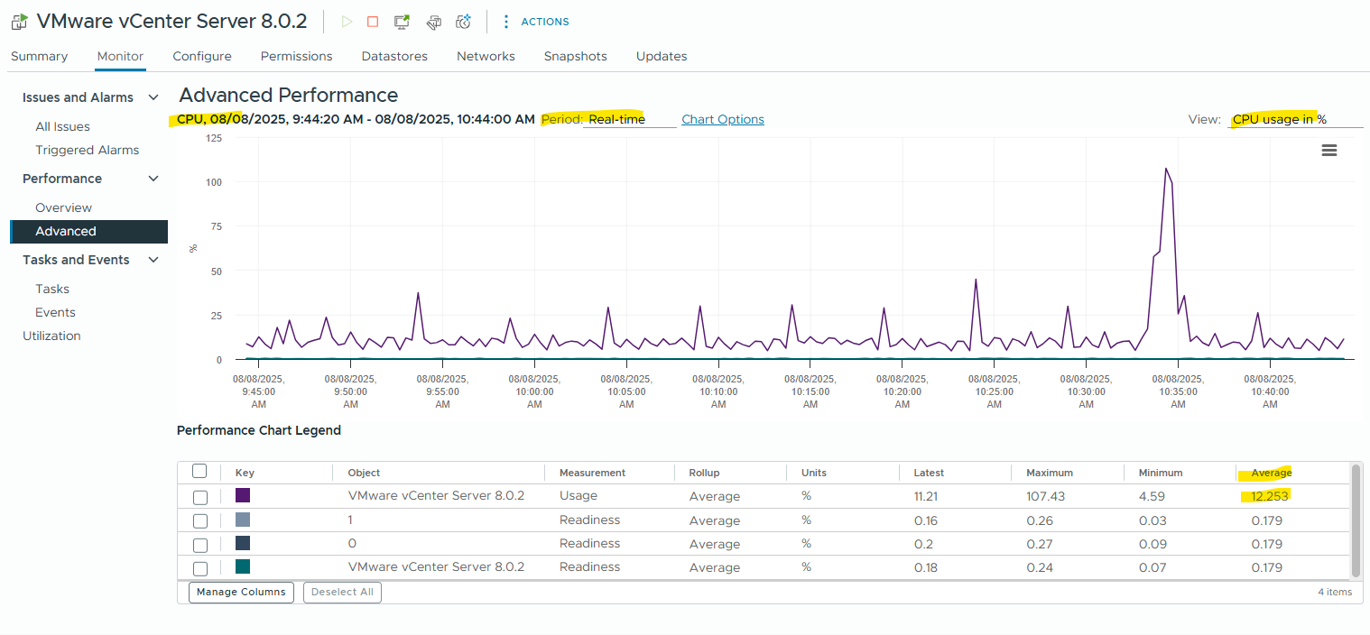This screenshot has height=635, width=1370.
Task: Sort by the Object column header
Action: click(x=364, y=473)
